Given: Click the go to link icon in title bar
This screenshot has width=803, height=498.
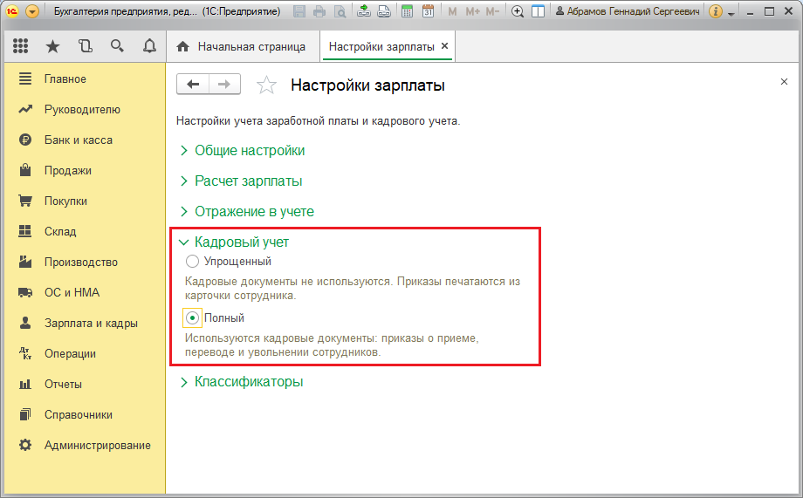Looking at the screenshot, I should coord(384,11).
